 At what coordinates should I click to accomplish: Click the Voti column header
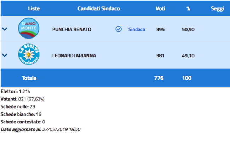pyautogui.click(x=160, y=8)
